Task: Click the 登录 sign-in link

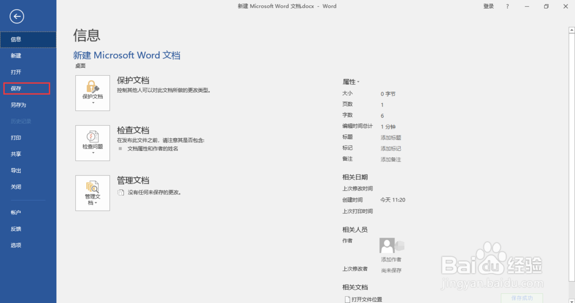Action: click(x=488, y=6)
